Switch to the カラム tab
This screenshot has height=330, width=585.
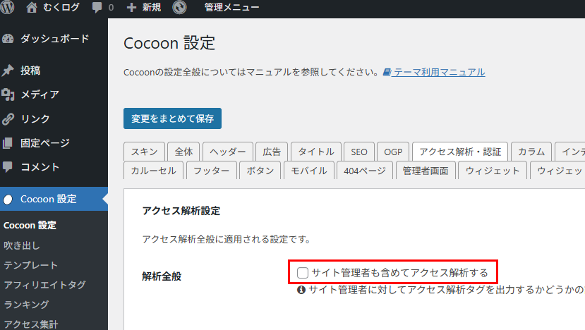pyautogui.click(x=531, y=152)
